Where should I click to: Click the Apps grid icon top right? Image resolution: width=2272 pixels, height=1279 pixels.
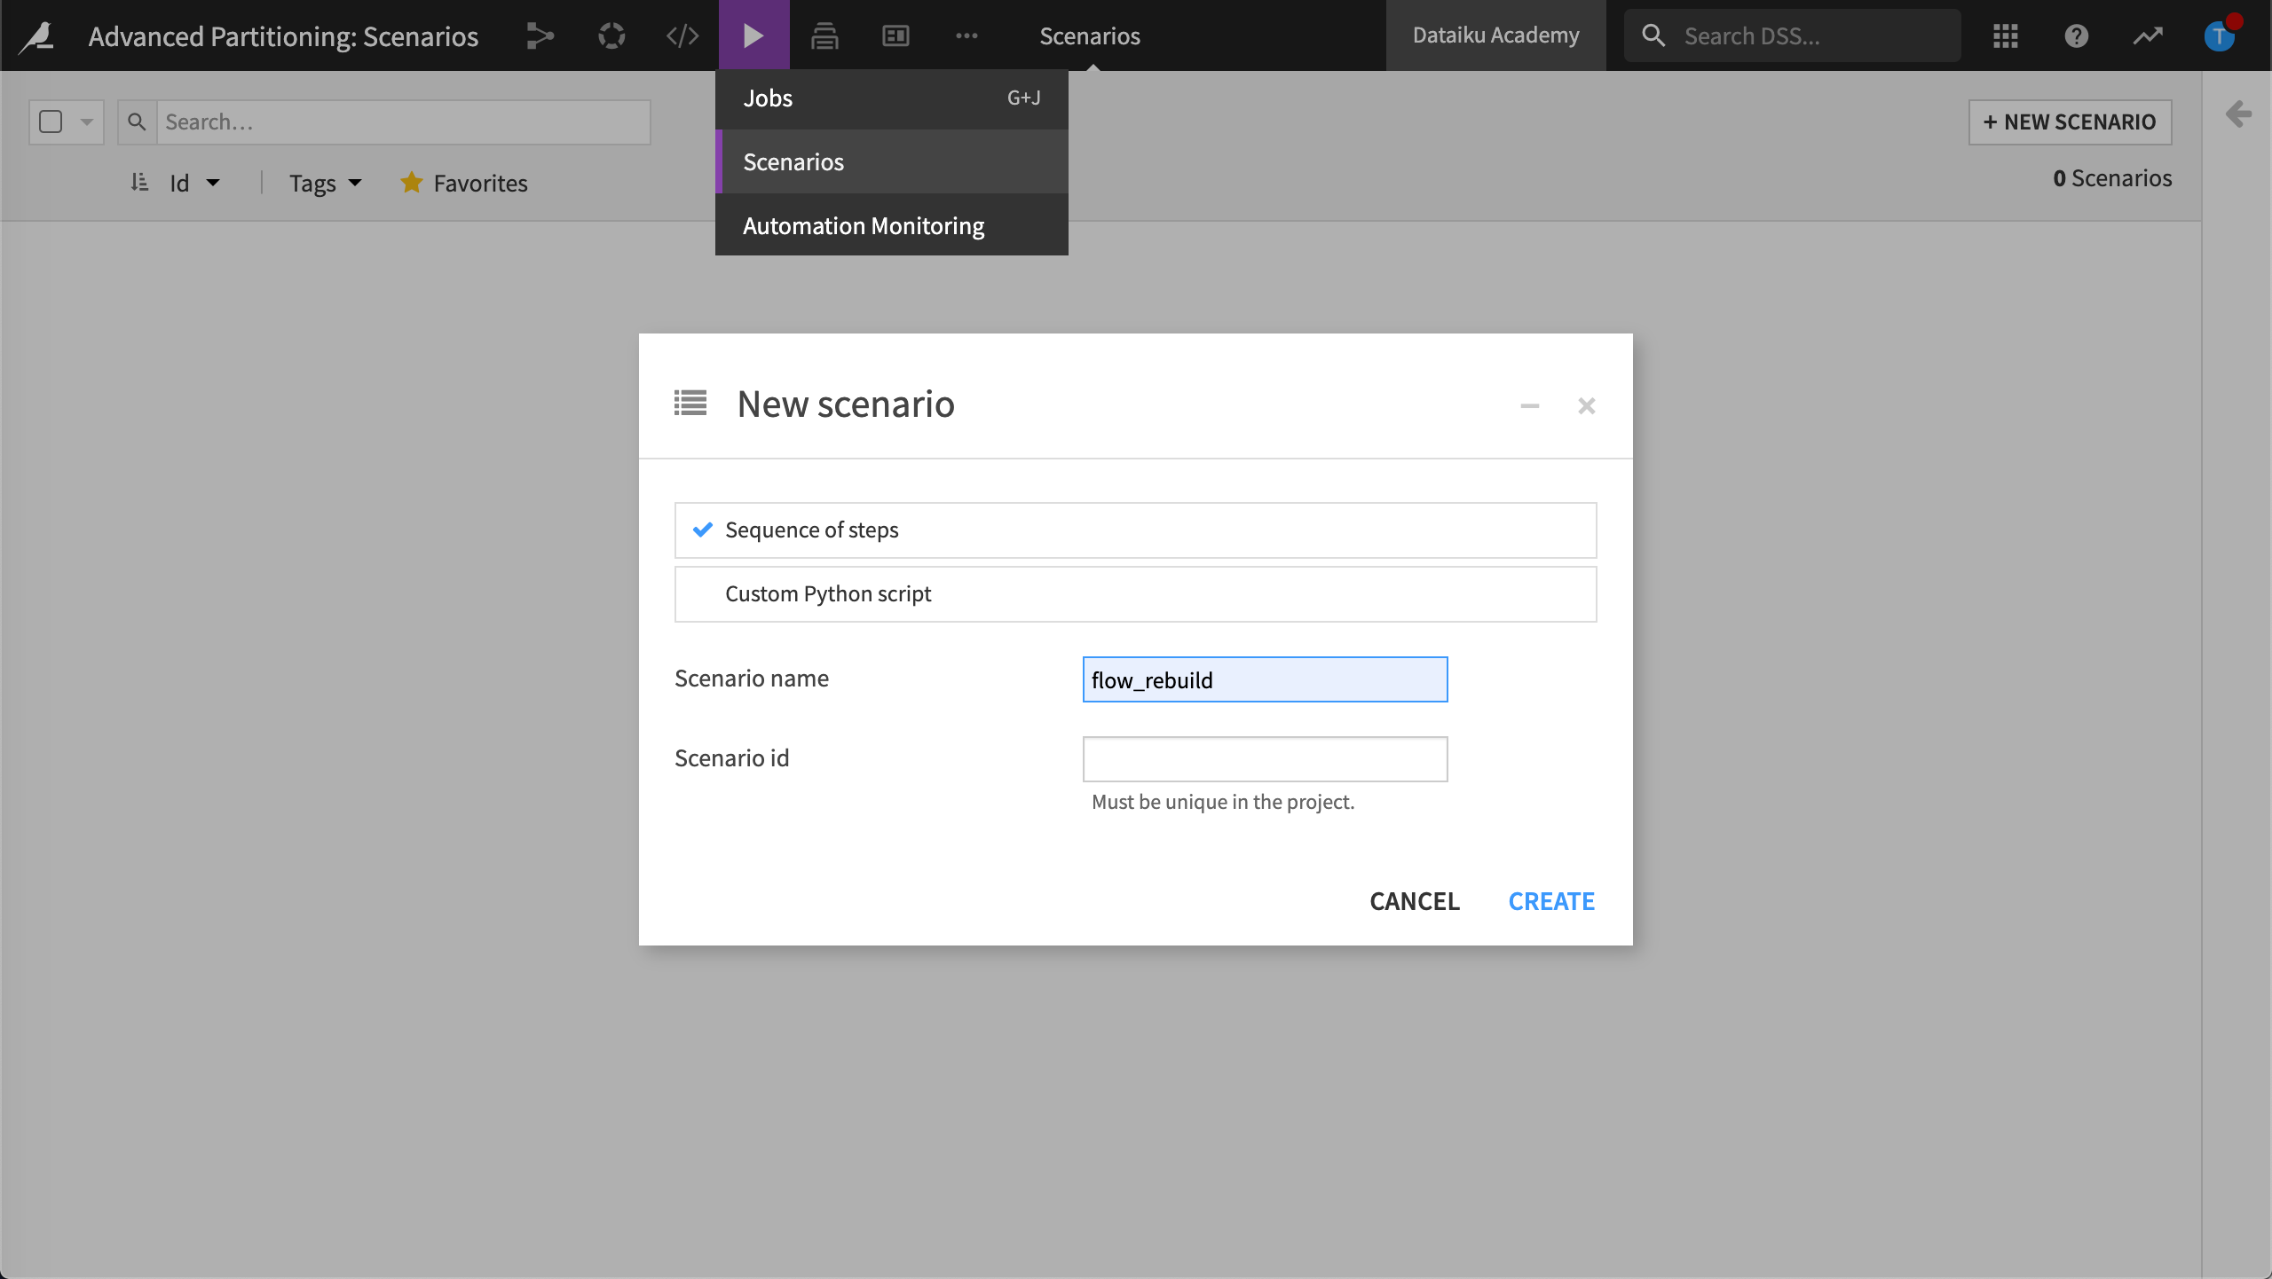[x=2007, y=35]
